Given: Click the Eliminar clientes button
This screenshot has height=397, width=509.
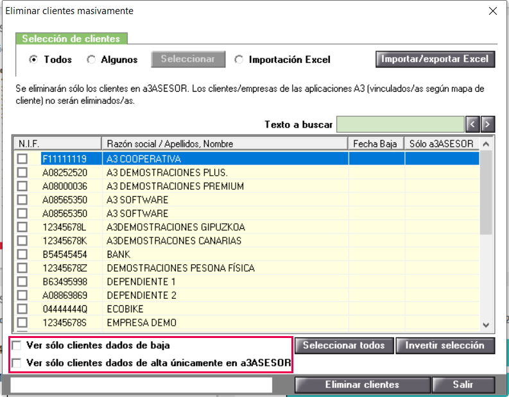Looking at the screenshot, I should (363, 385).
